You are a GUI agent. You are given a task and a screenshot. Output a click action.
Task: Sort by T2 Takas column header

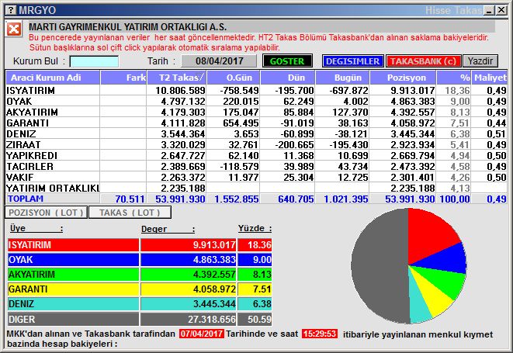point(177,78)
